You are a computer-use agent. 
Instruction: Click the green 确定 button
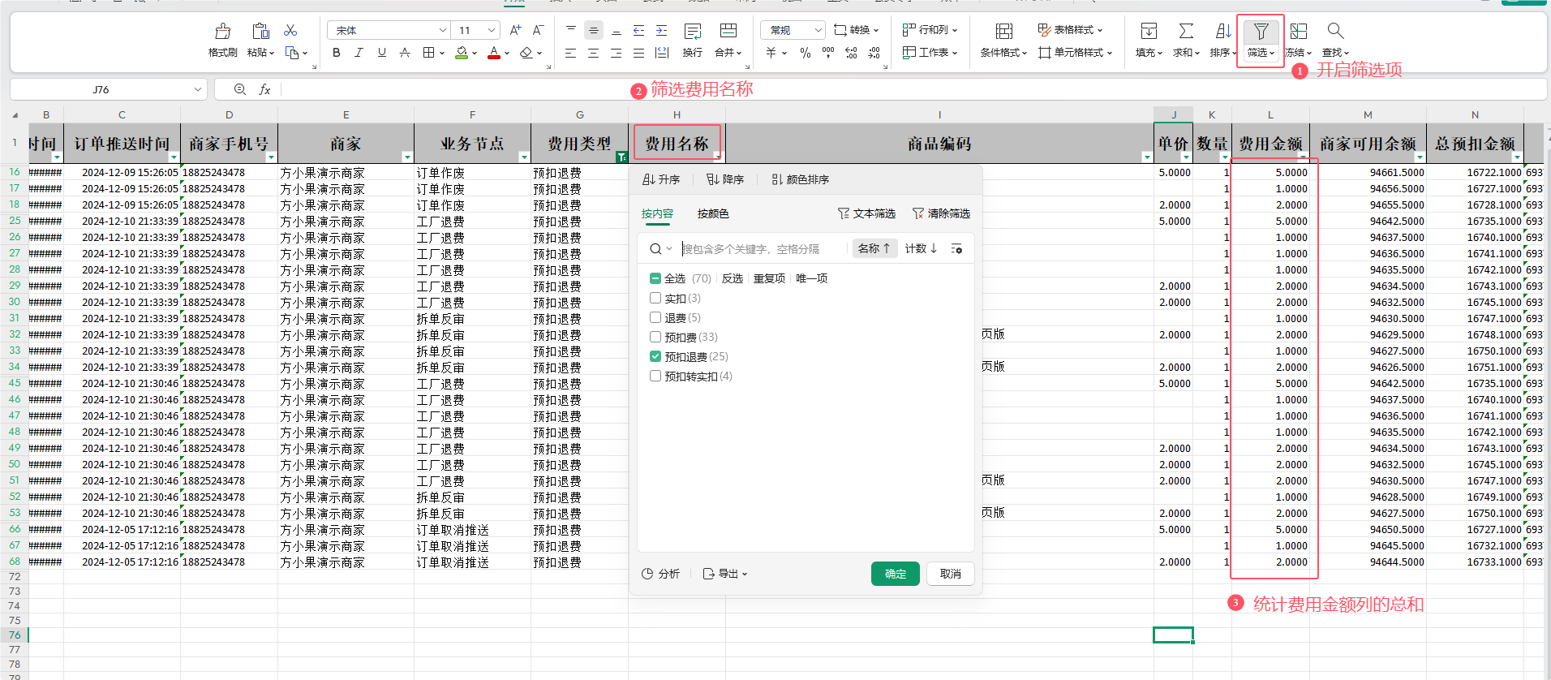(895, 574)
